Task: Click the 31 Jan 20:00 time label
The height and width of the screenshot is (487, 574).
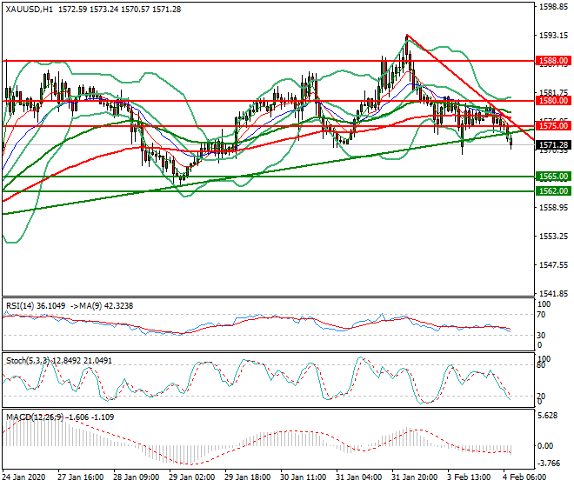Action: [x=414, y=477]
